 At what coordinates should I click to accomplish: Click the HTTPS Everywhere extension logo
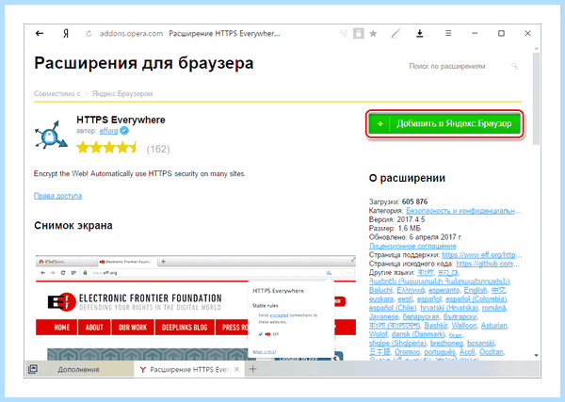pyautogui.click(x=51, y=135)
